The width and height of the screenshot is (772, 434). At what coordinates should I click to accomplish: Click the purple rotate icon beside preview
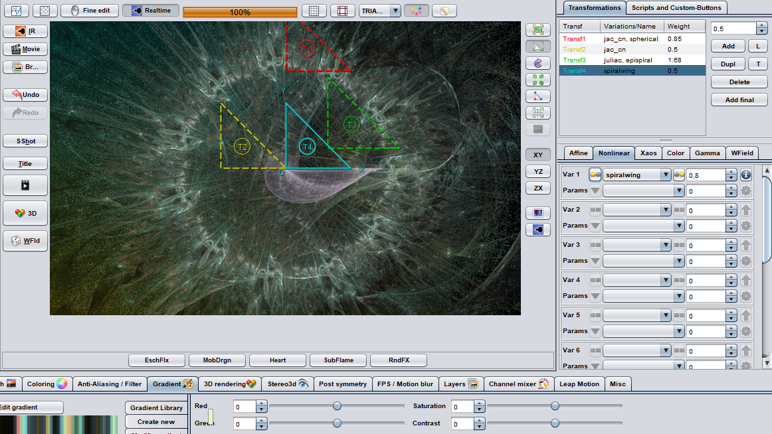538,63
